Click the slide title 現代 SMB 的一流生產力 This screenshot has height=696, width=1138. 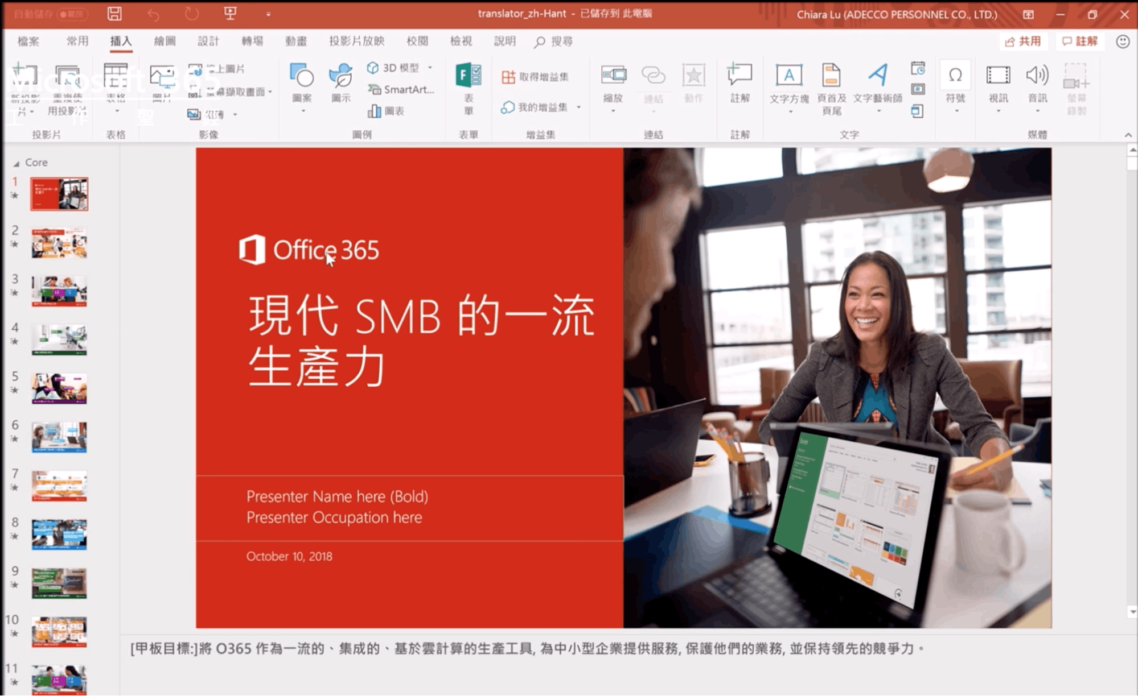pyautogui.click(x=421, y=340)
